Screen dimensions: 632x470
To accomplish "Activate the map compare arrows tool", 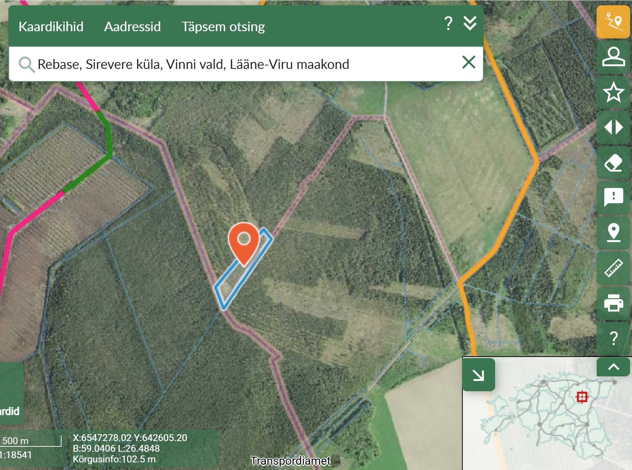I will pos(613,127).
